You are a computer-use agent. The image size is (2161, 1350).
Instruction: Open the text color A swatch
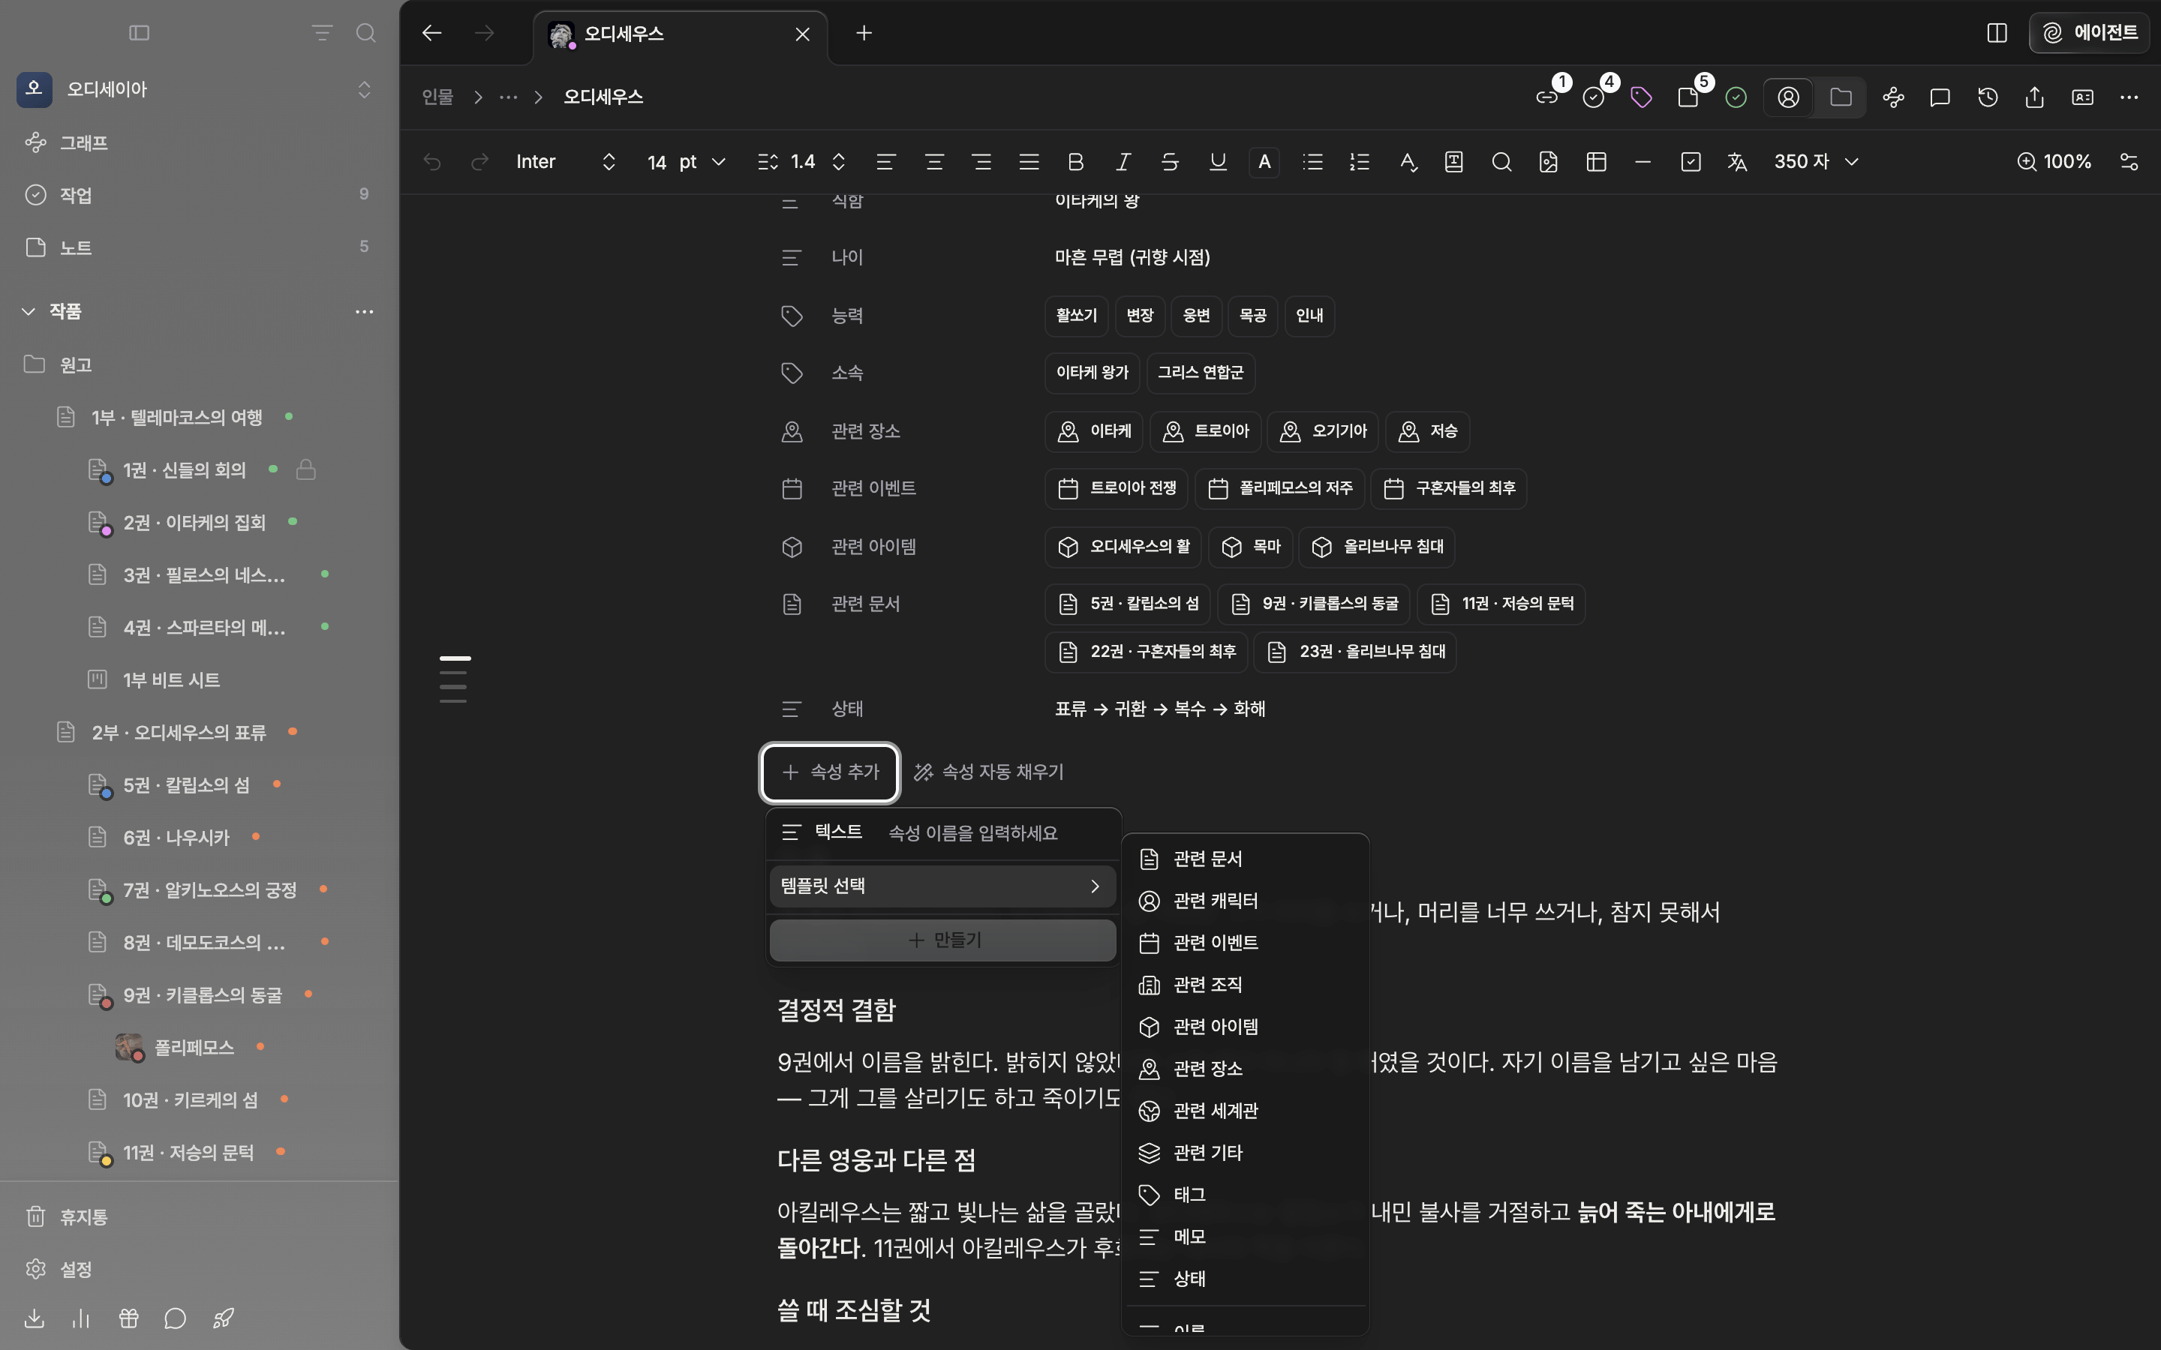point(1264,161)
